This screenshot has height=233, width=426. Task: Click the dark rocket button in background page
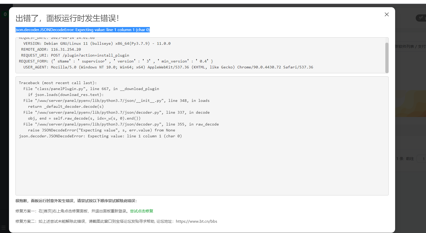pos(421,18)
